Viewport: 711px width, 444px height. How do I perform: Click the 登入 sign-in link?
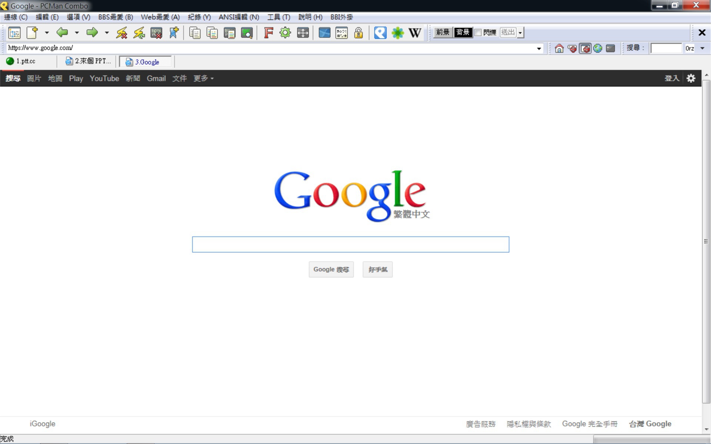click(x=672, y=78)
